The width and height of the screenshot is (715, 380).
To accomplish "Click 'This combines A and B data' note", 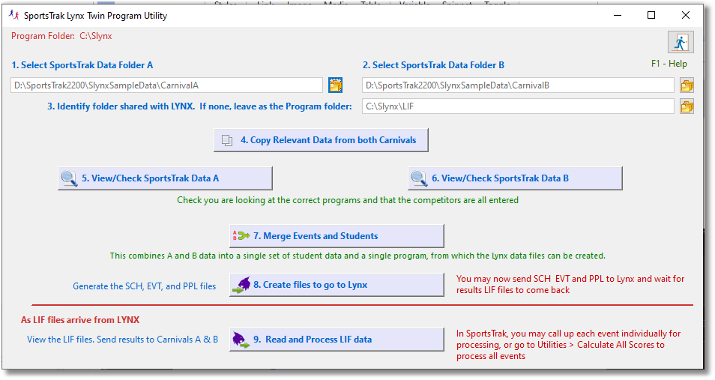I will click(x=357, y=256).
